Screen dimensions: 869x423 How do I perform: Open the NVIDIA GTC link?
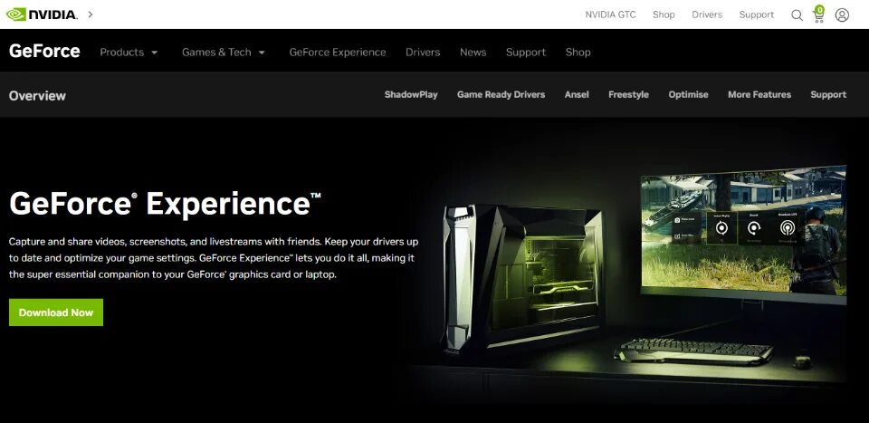[x=610, y=15]
